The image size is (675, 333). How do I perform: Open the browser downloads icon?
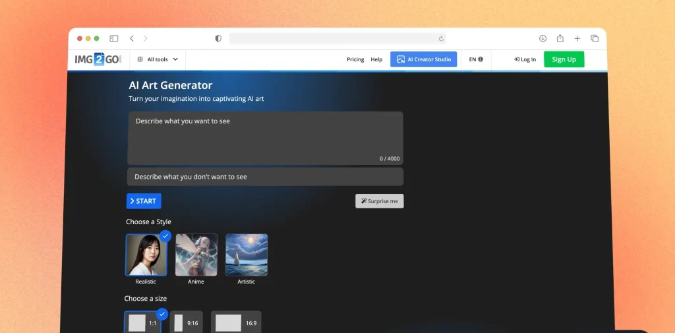543,39
